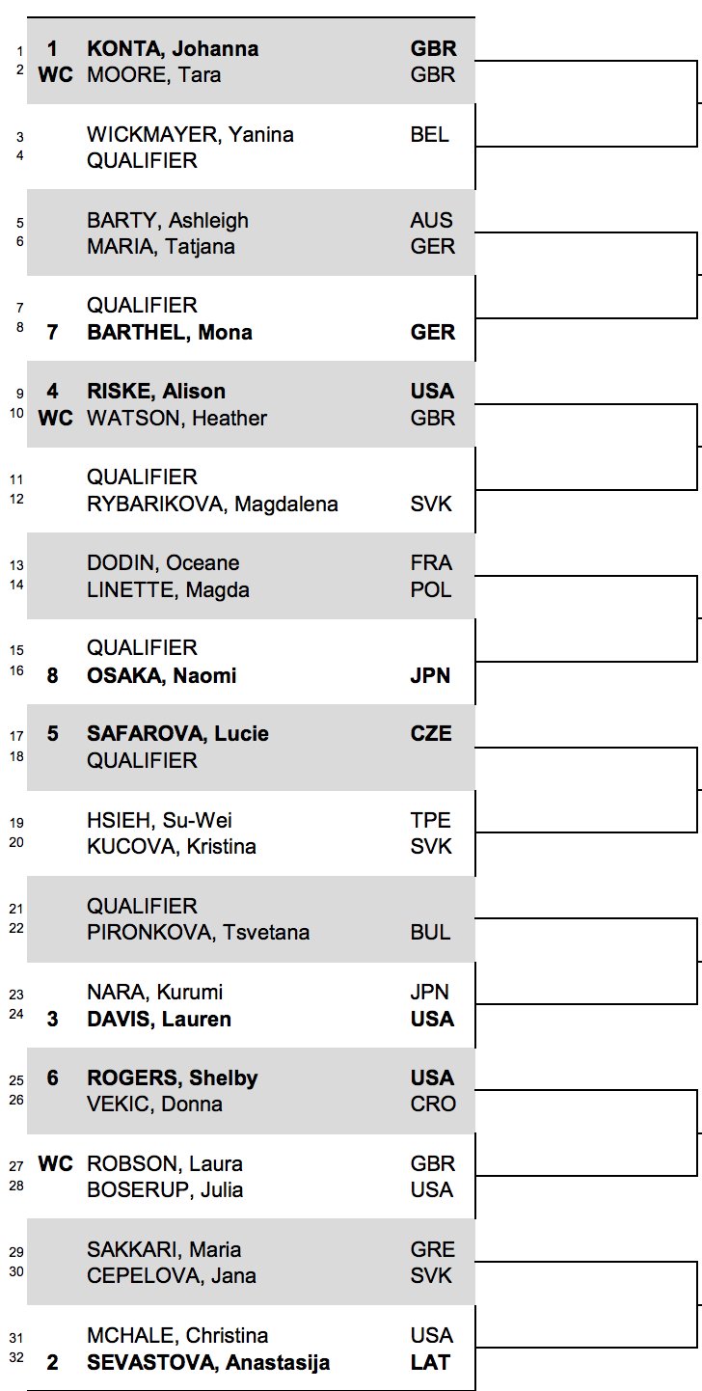Select WICKMAYER, Yanina from Belgium
Image resolution: width=702 pixels, height=1391 pixels.
tap(190, 135)
